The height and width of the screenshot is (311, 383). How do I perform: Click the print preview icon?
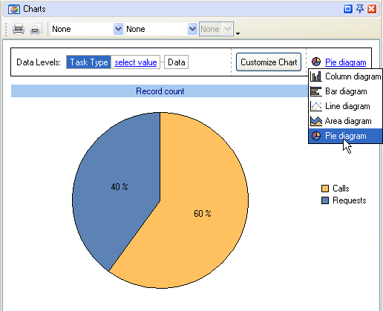36,29
